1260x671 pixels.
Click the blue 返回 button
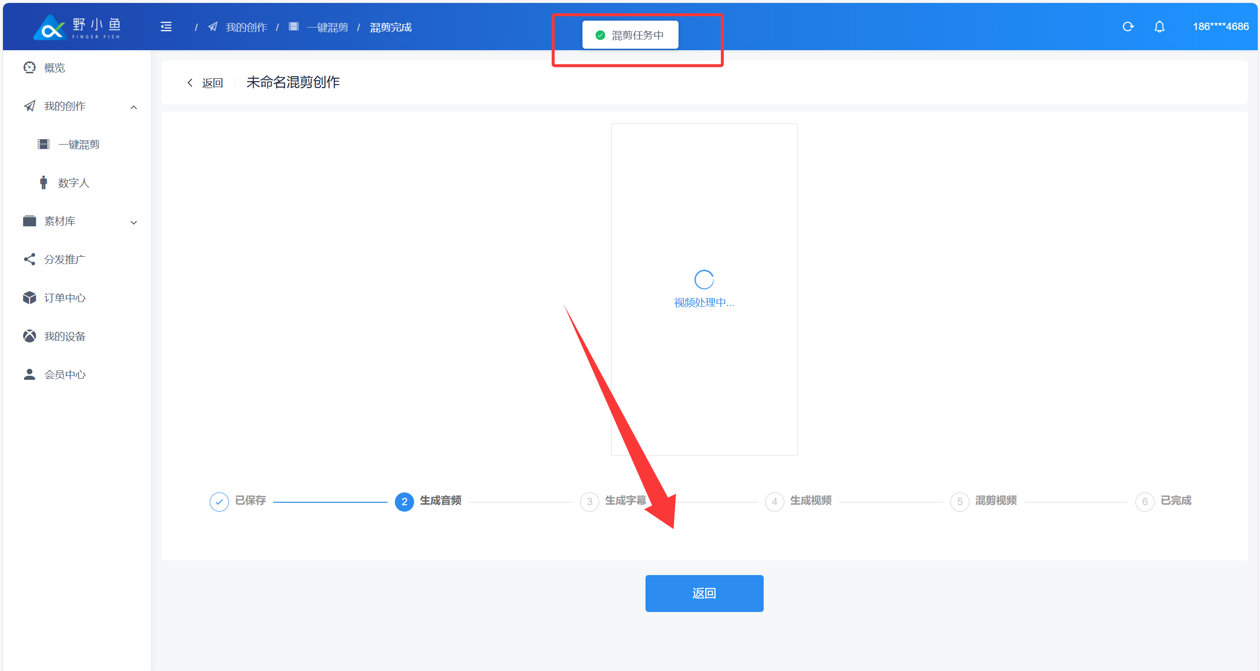[704, 593]
